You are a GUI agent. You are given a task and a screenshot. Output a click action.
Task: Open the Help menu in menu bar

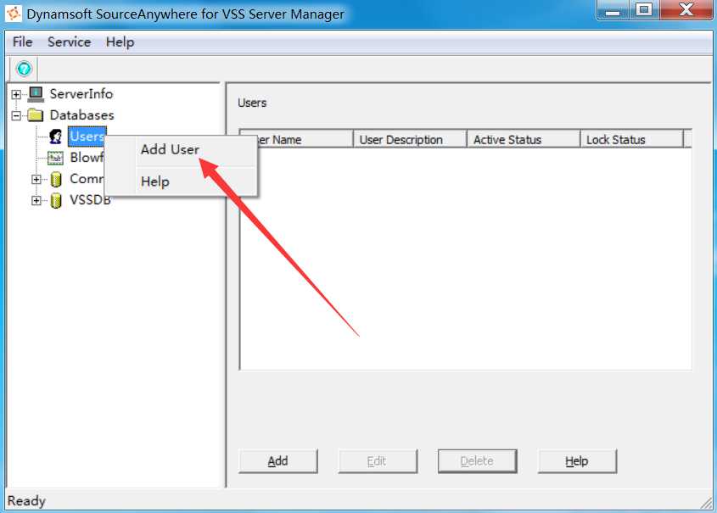(x=120, y=42)
